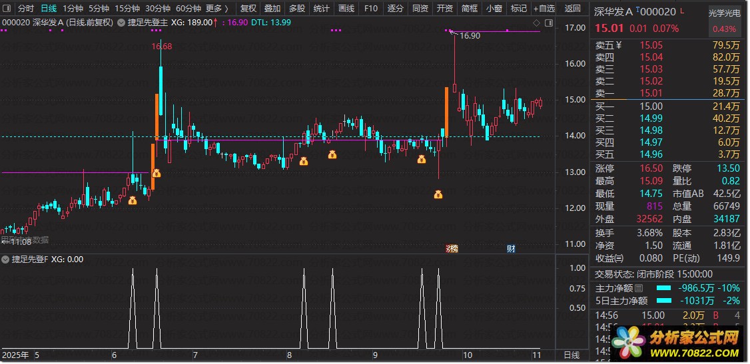The image size is (750, 364).
Task: Enable the 画线 drawing mode
Action: (346, 8)
